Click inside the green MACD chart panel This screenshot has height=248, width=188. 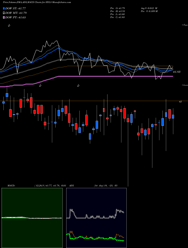tap(32, 218)
